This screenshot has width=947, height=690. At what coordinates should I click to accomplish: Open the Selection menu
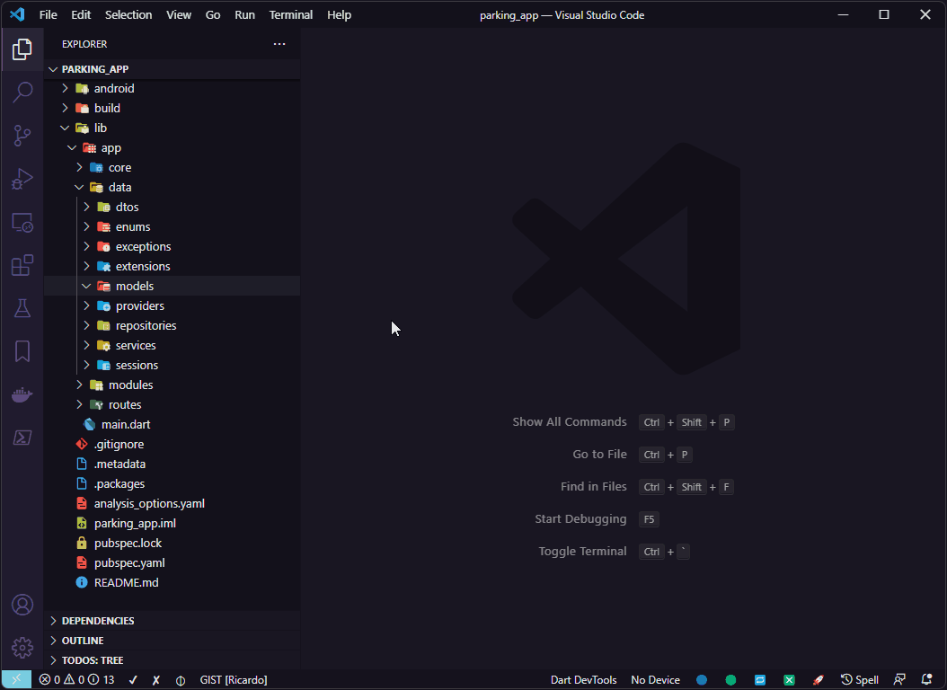click(128, 14)
